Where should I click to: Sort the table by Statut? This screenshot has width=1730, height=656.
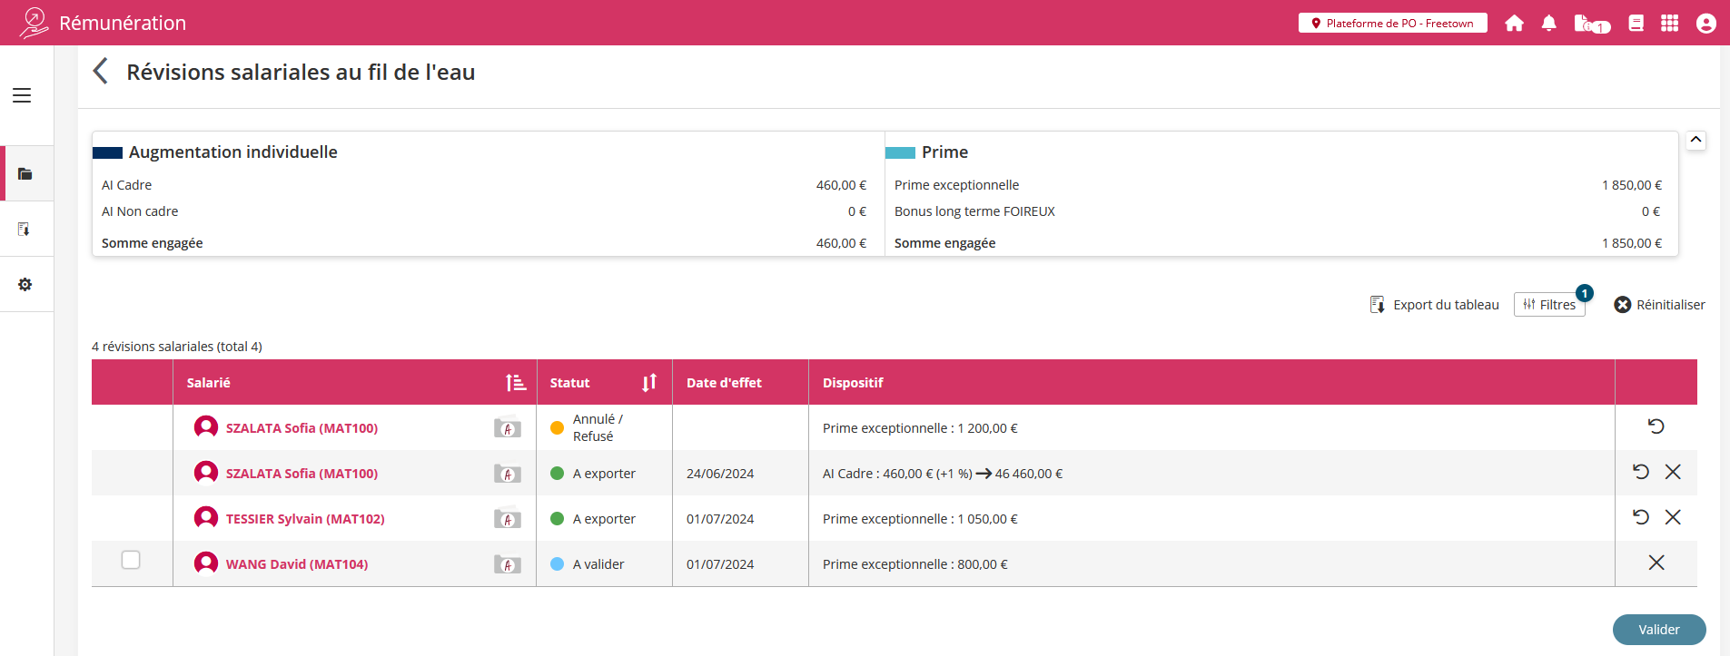click(x=648, y=383)
